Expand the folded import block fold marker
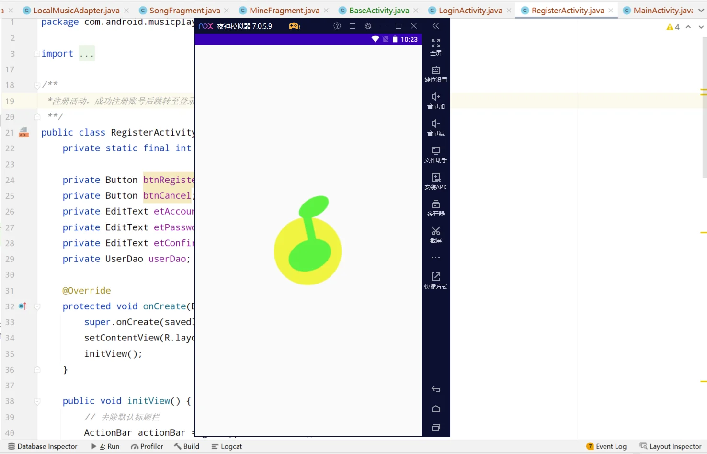 [x=37, y=54]
